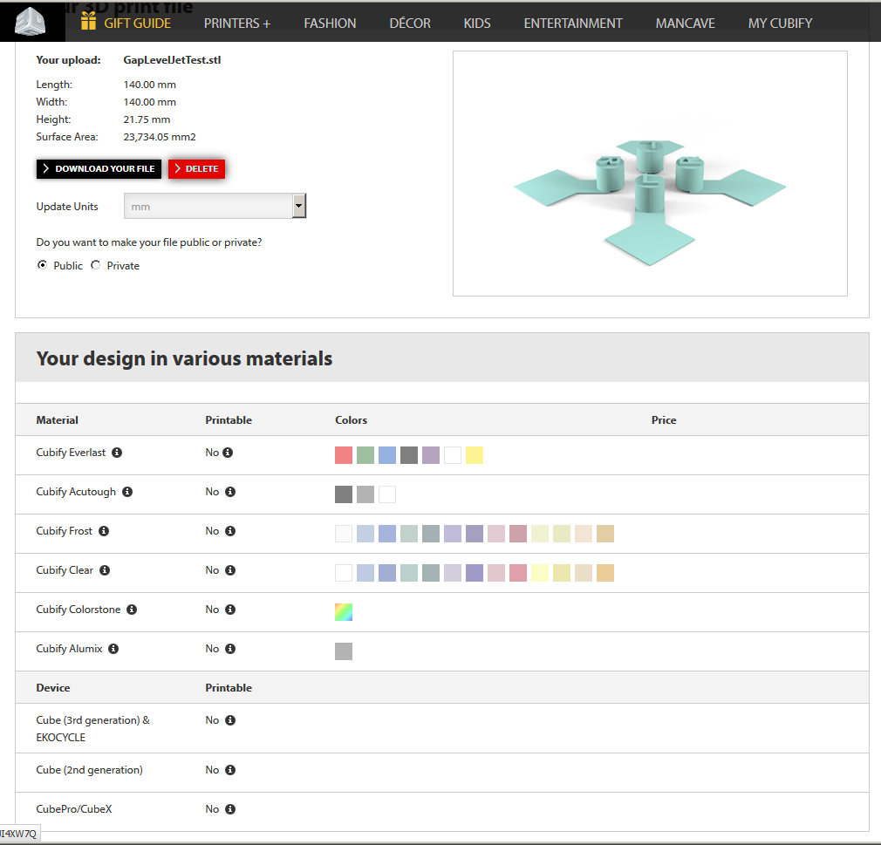Pick the blue Everlast color swatch
881x845 pixels.
[x=387, y=456]
